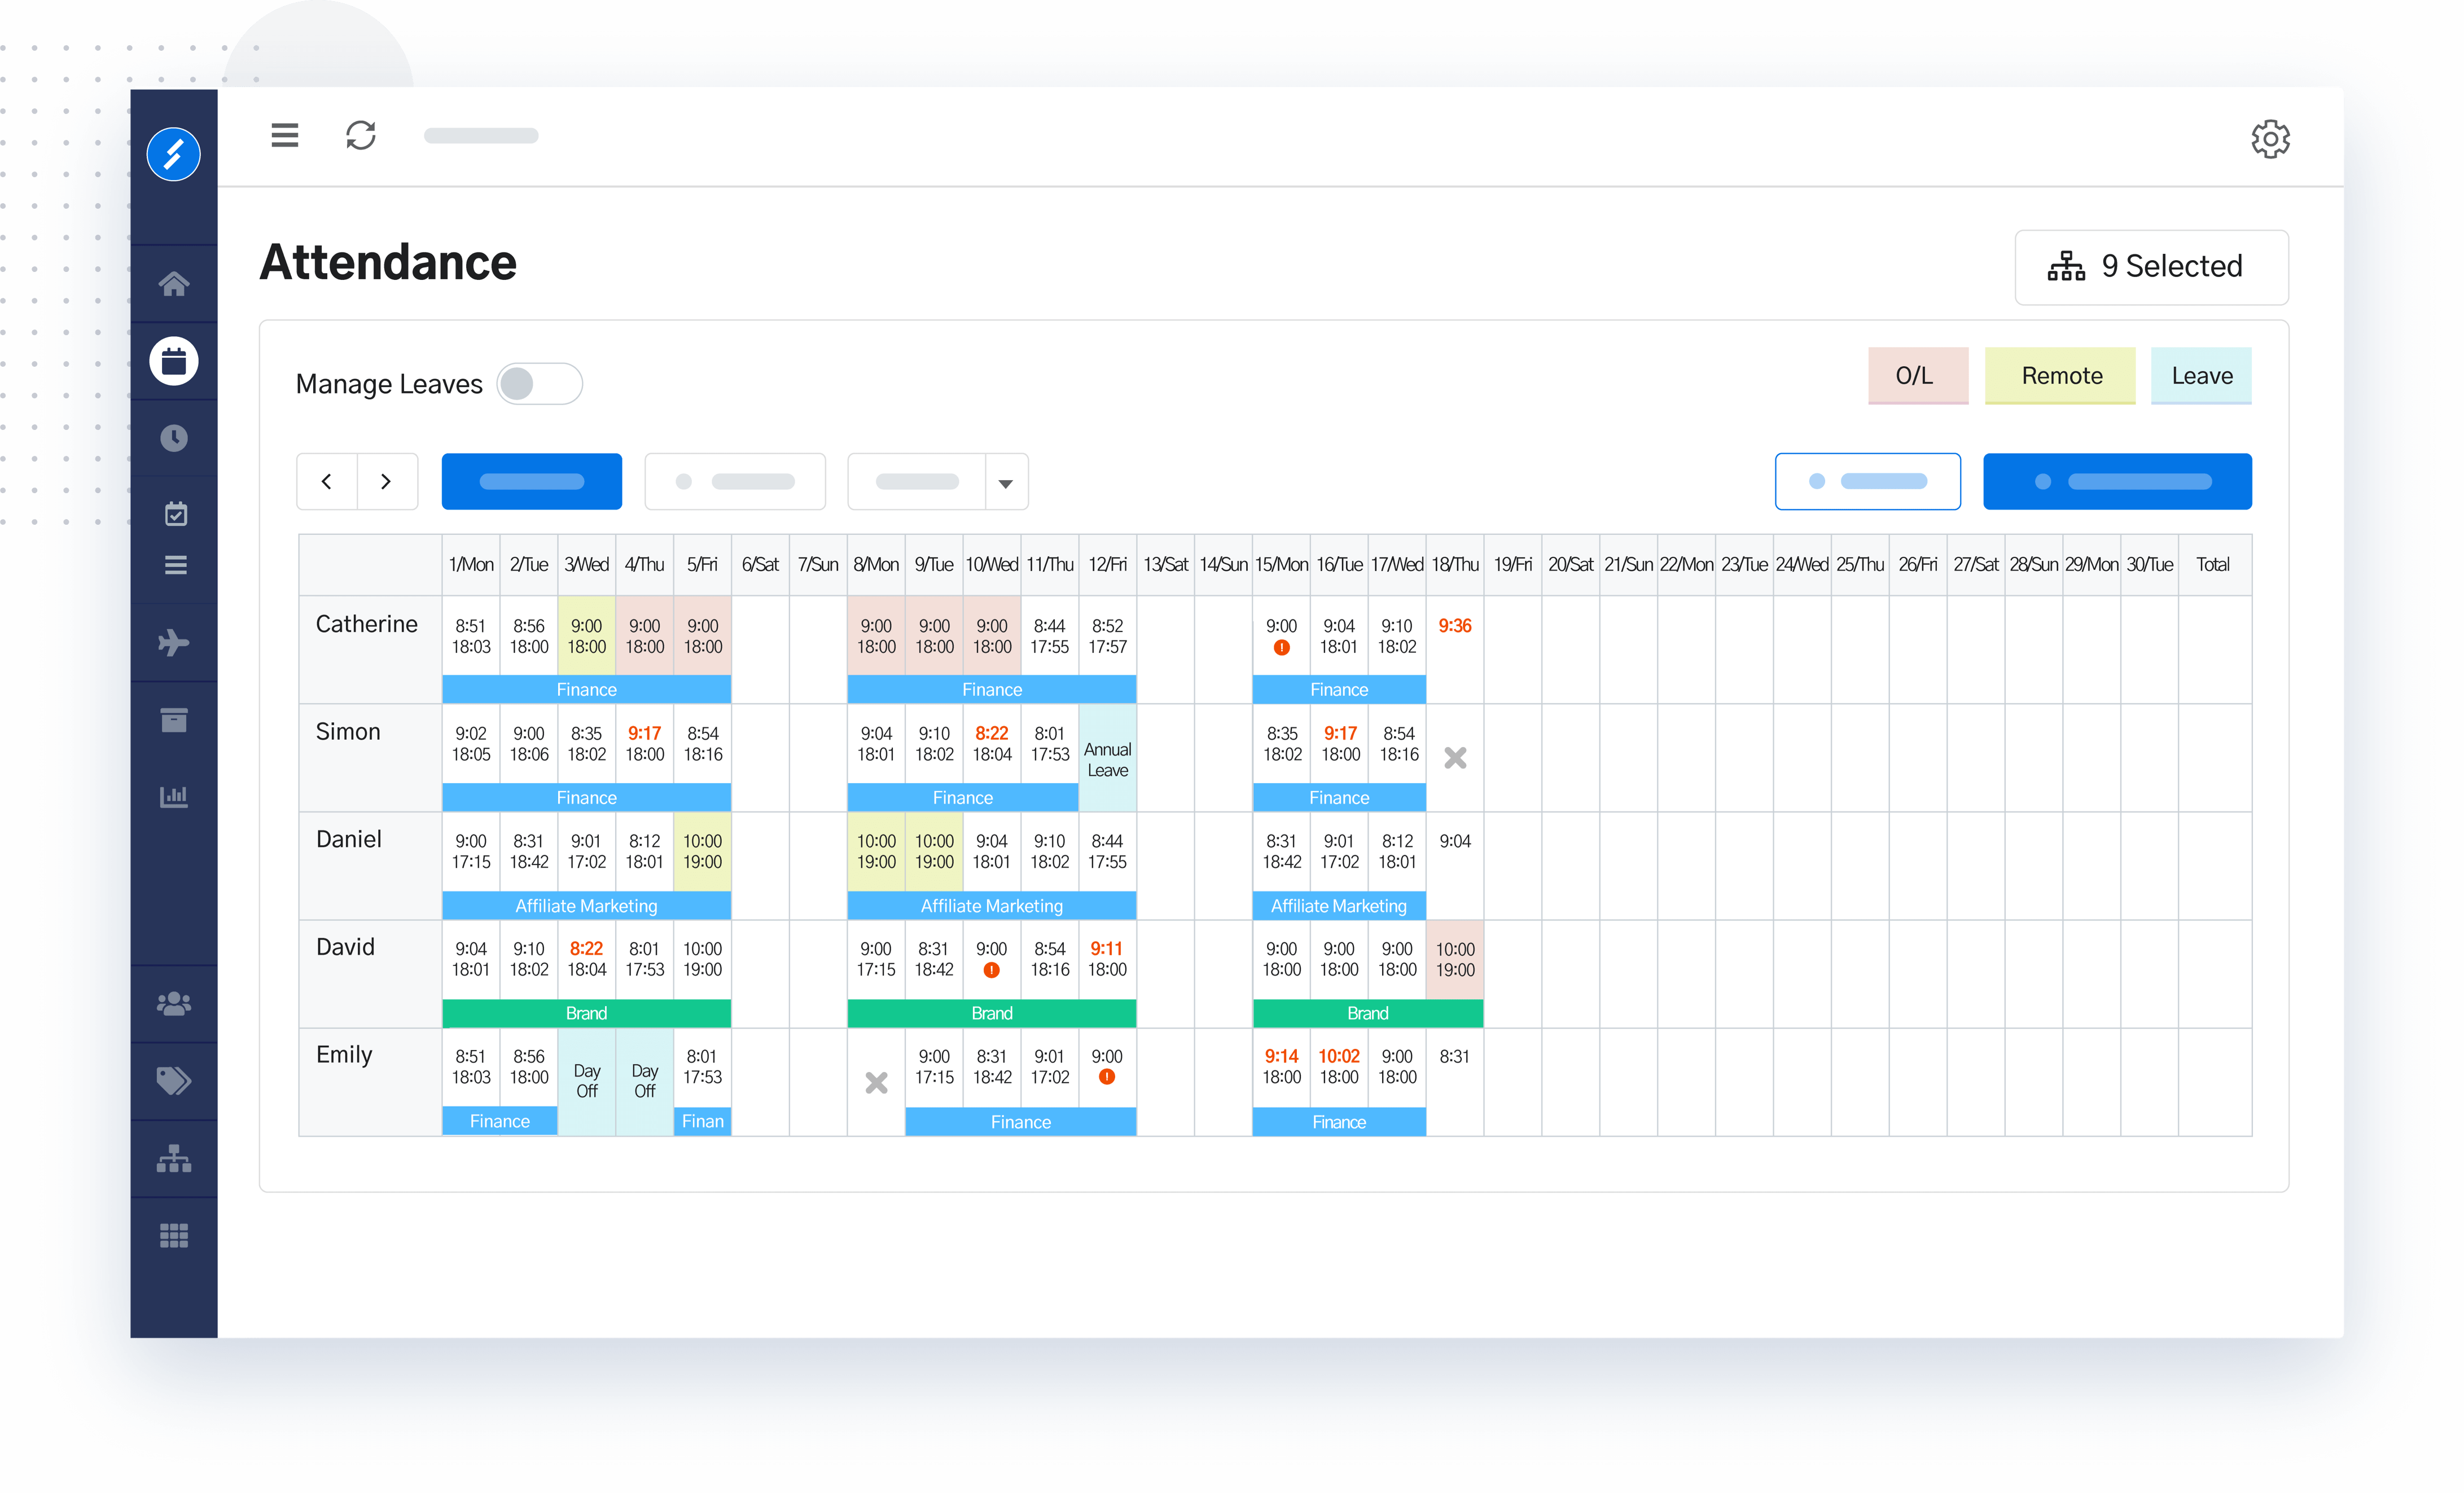Open the clock time-tracking sidebar icon
The image size is (2464, 1493).
pyautogui.click(x=174, y=438)
